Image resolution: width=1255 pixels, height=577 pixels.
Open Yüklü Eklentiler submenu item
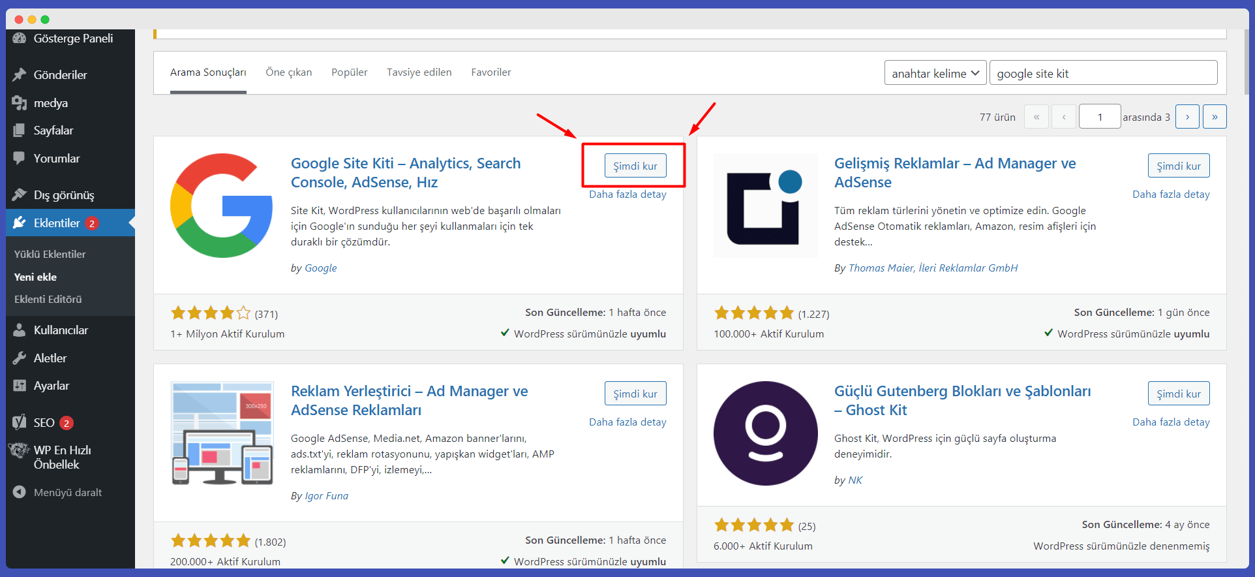(50, 255)
